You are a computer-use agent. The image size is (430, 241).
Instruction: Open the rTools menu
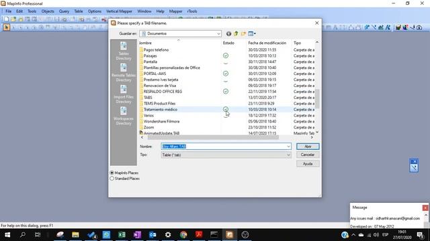click(x=192, y=11)
